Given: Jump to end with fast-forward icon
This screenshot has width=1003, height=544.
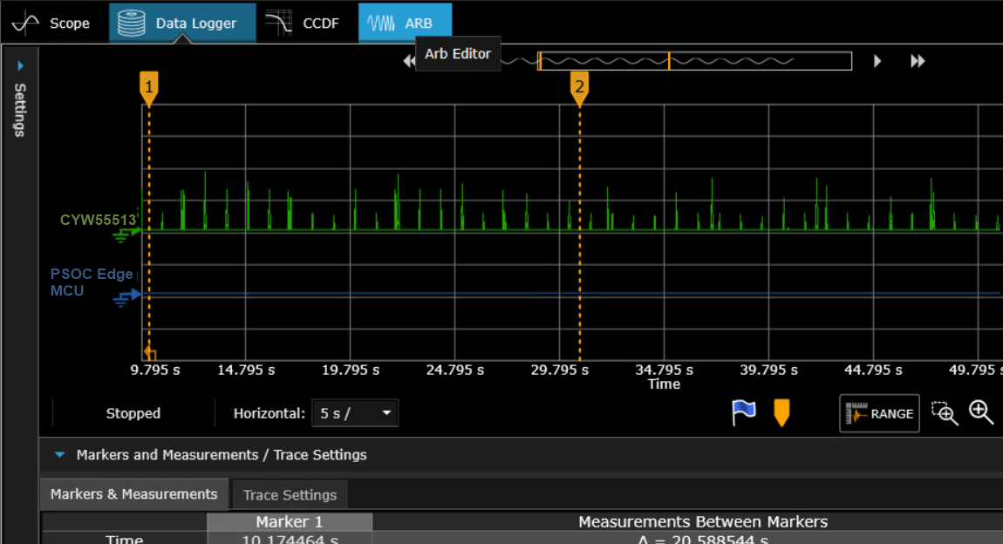Looking at the screenshot, I should (x=918, y=61).
